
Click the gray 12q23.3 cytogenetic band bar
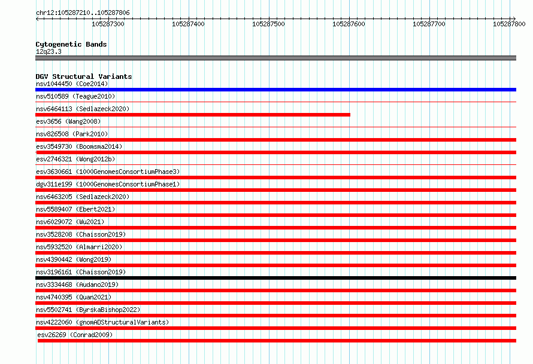coord(275,58)
